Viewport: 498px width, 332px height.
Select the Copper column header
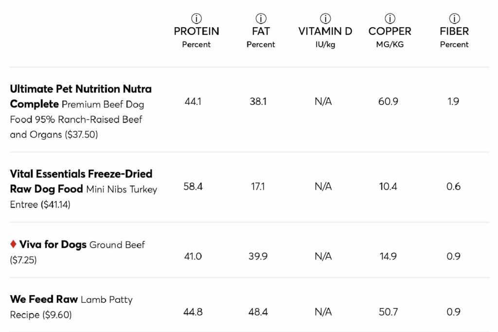pyautogui.click(x=390, y=31)
